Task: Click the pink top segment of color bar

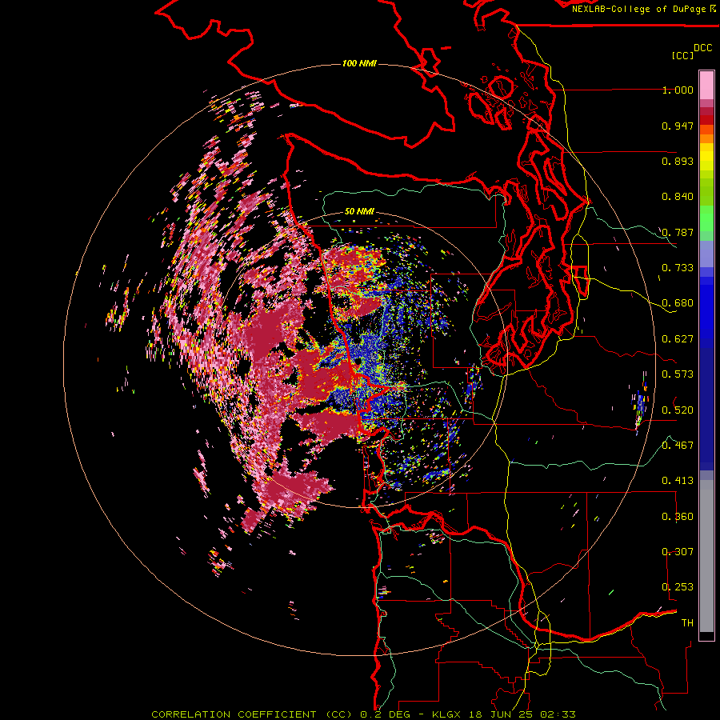Action: tap(706, 86)
